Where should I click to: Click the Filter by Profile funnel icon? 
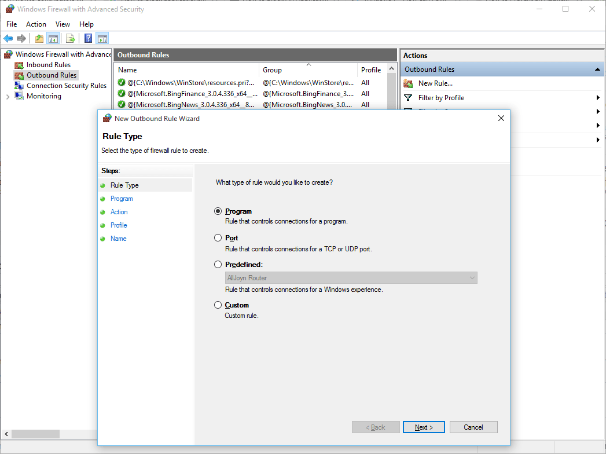(408, 98)
